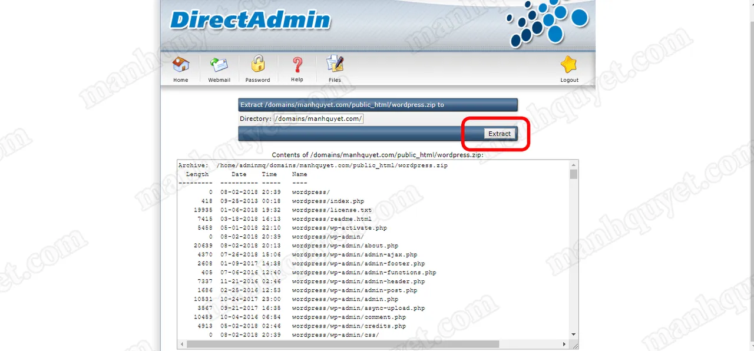
Task: Click the Password label link
Action: tap(257, 80)
